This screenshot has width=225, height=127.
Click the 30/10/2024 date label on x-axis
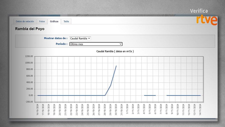(116, 109)
